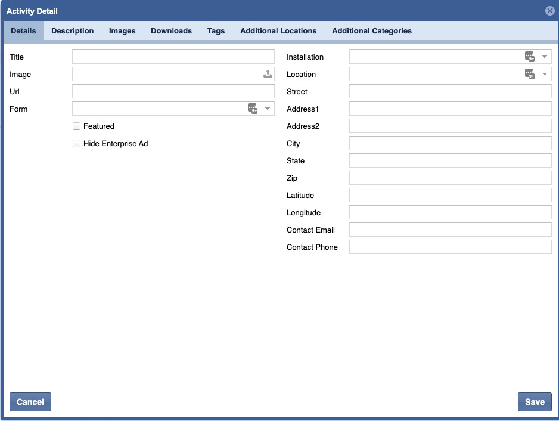Image resolution: width=559 pixels, height=421 pixels.
Task: Open the Additional Locations tab
Action: pos(278,31)
